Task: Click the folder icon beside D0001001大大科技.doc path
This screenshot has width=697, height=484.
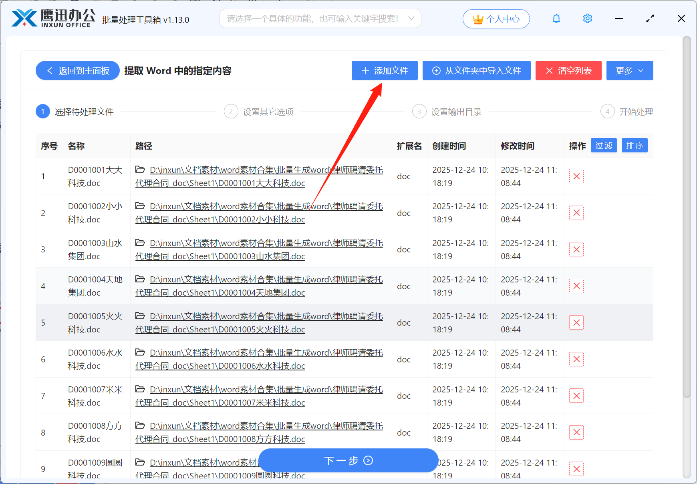Action: click(140, 170)
